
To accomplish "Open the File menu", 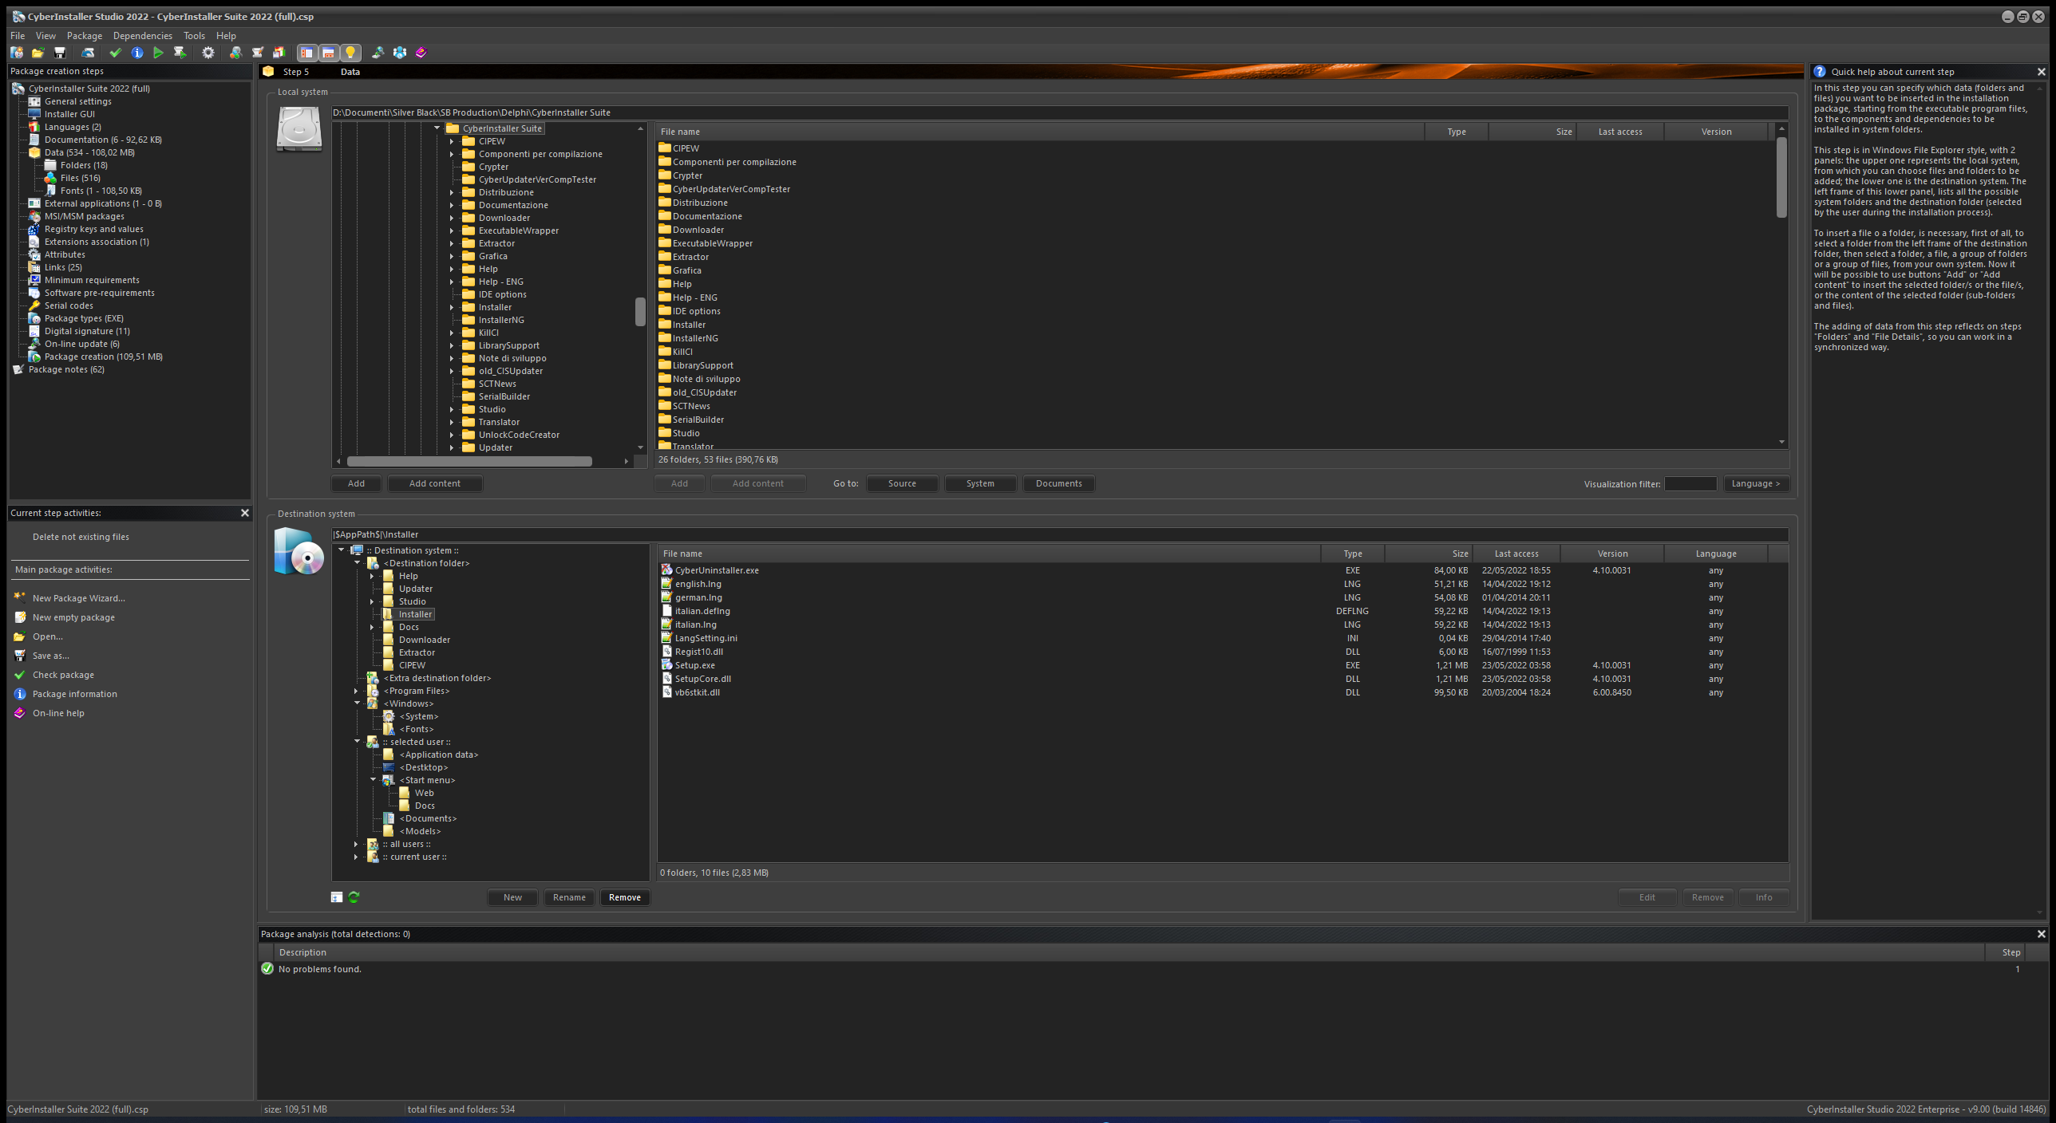I will click(18, 36).
